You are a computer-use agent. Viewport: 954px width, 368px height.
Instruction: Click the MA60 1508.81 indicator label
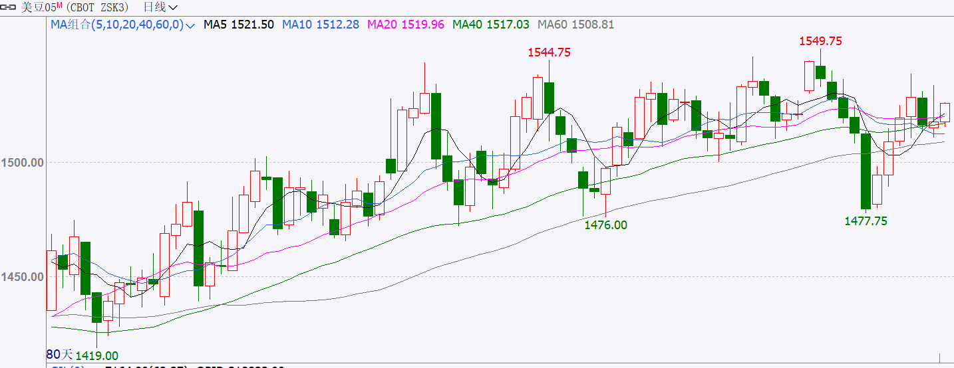[x=576, y=25]
